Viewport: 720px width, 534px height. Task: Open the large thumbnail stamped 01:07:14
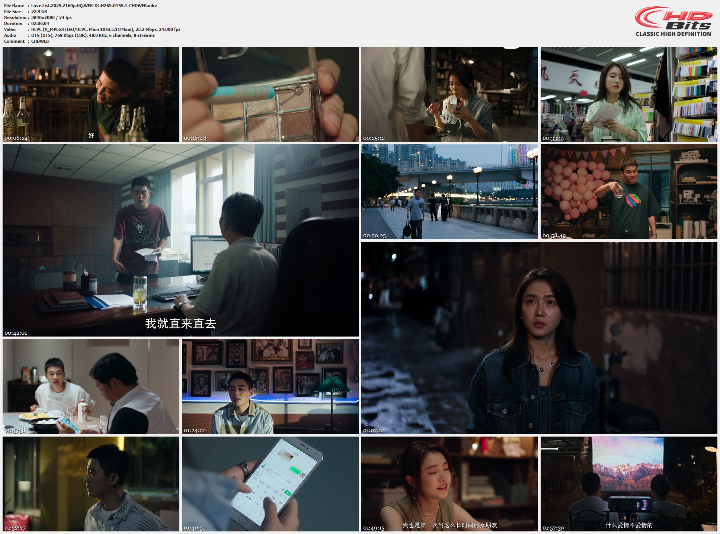point(539,338)
